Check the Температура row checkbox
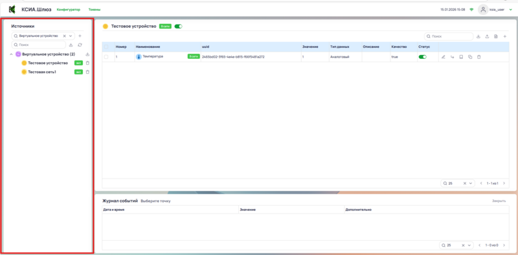The image size is (518, 255). pyautogui.click(x=106, y=57)
